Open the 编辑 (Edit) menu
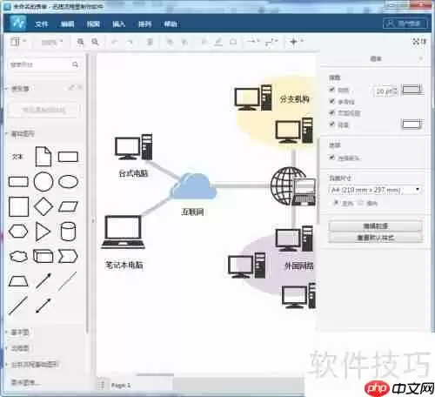This screenshot has width=435, height=397. pyautogui.click(x=67, y=24)
